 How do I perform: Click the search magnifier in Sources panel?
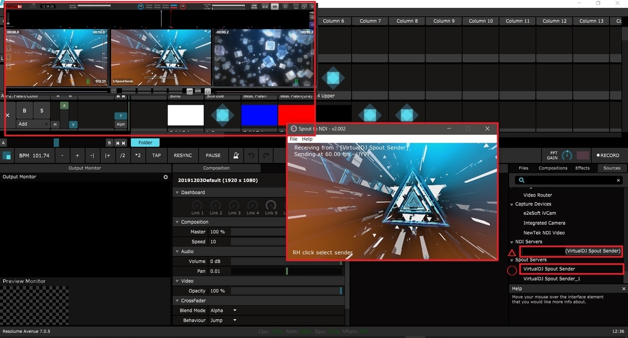point(521,180)
